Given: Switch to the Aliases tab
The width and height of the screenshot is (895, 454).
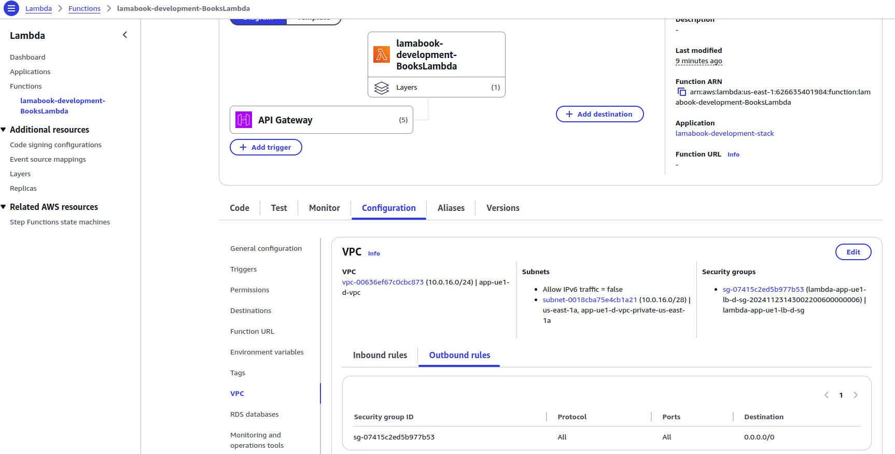Looking at the screenshot, I should 451,208.
